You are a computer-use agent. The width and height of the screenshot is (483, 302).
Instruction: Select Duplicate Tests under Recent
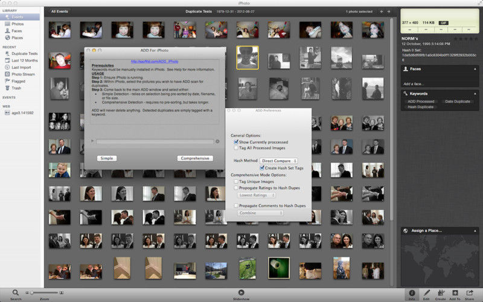tap(24, 53)
